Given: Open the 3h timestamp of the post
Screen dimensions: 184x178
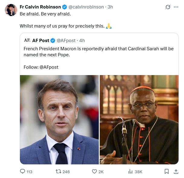Looking at the screenshot, I should pyautogui.click(x=110, y=7).
